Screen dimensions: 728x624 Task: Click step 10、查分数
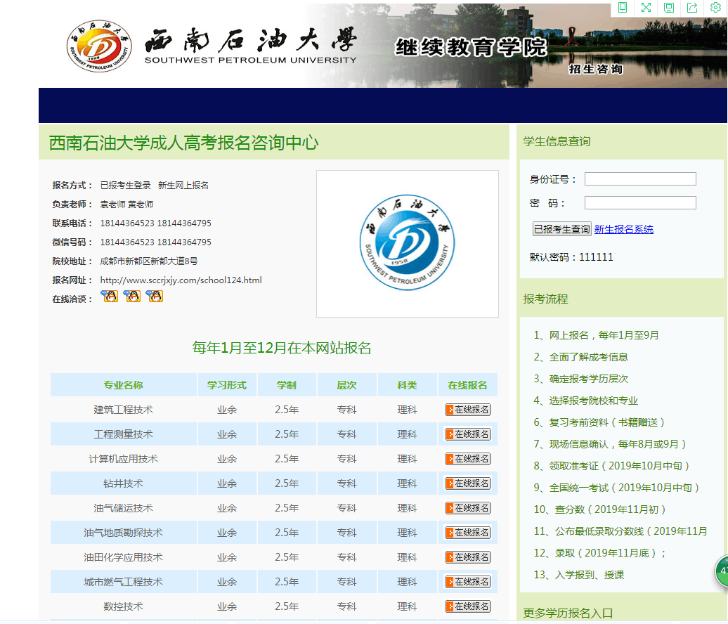pos(600,509)
